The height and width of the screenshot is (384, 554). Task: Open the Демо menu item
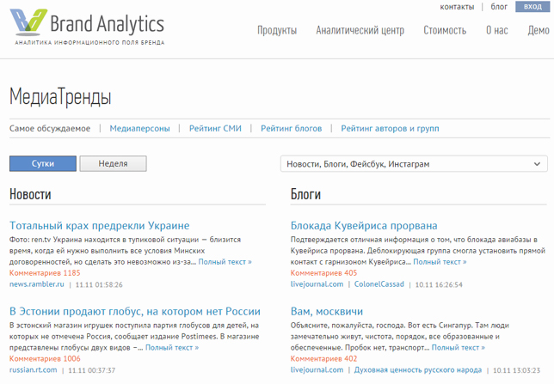[539, 30]
